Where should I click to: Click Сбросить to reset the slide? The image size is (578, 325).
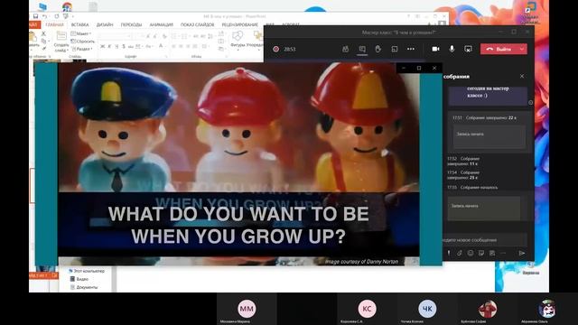[82, 42]
